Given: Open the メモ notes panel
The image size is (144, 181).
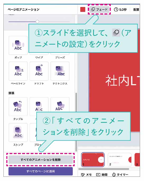Looking at the screenshot, I should (86, 175).
